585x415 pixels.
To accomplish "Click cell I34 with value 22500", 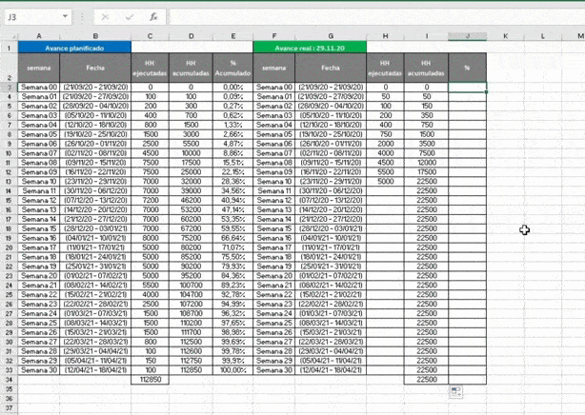I will (427, 380).
